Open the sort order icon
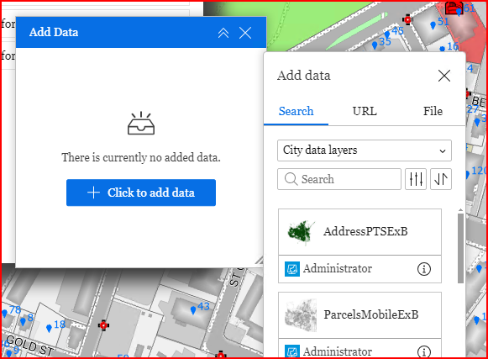Screen dimensions: 488x359 coord(441,179)
